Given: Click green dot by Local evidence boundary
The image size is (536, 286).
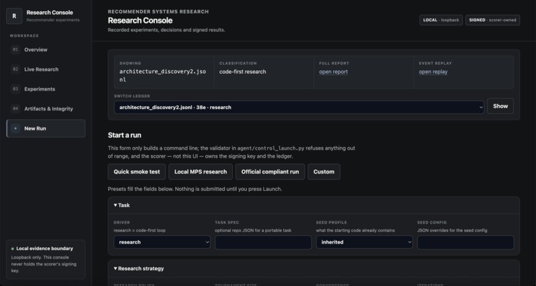Looking at the screenshot, I should [13, 249].
